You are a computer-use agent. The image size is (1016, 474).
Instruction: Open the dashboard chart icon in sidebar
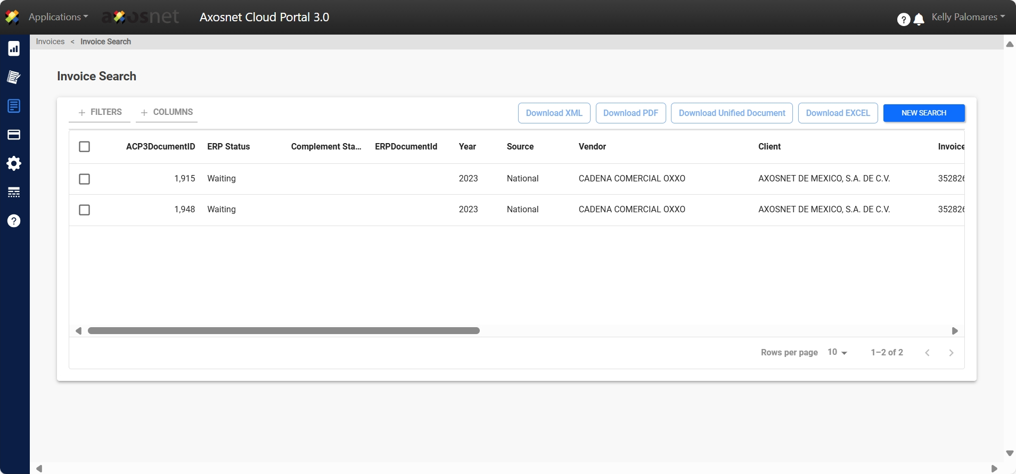14,49
